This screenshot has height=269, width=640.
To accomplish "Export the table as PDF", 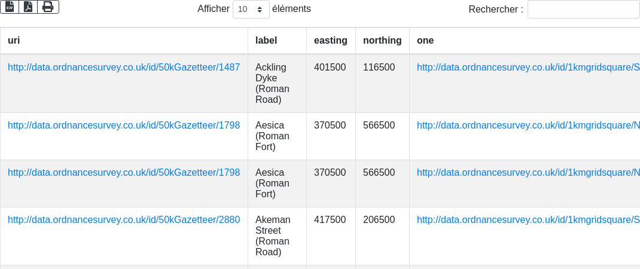I will click(28, 7).
